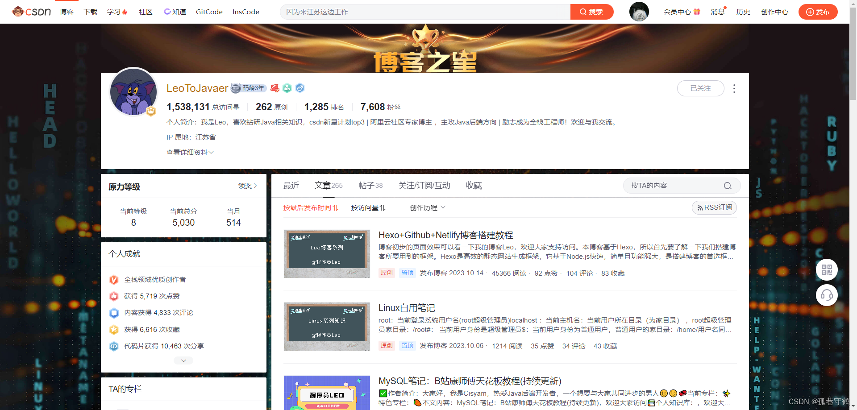Screen dimensions: 857x410
Task: Open the 创作历程 dropdown
Action: pyautogui.click(x=428, y=208)
